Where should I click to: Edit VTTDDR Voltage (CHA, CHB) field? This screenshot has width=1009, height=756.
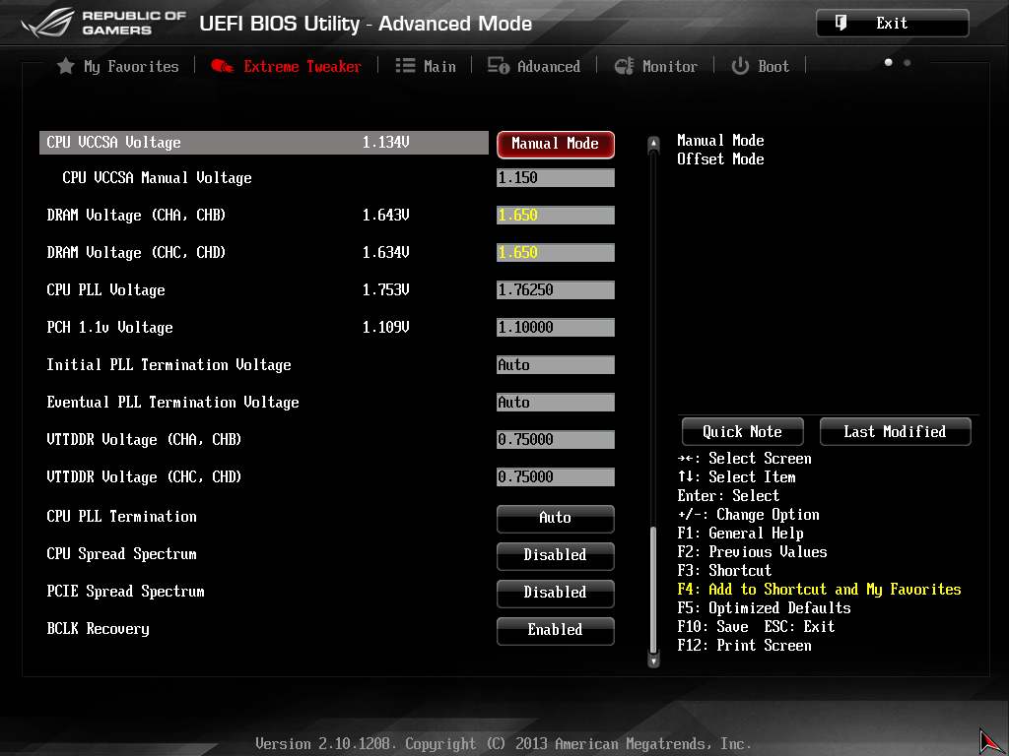[x=556, y=439]
